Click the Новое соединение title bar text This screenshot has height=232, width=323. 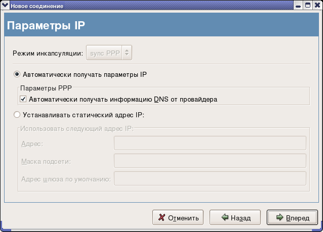tap(37, 6)
